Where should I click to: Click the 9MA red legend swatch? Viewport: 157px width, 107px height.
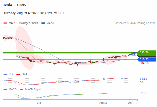click(18, 74)
